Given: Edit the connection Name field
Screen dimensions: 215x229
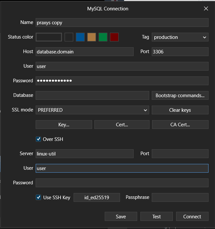Looking at the screenshot, I should coord(122,22).
